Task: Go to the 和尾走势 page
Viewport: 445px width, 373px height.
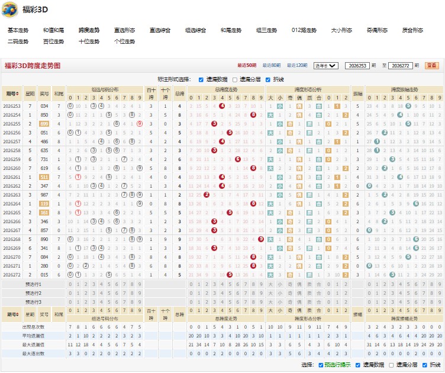Action: [x=231, y=30]
